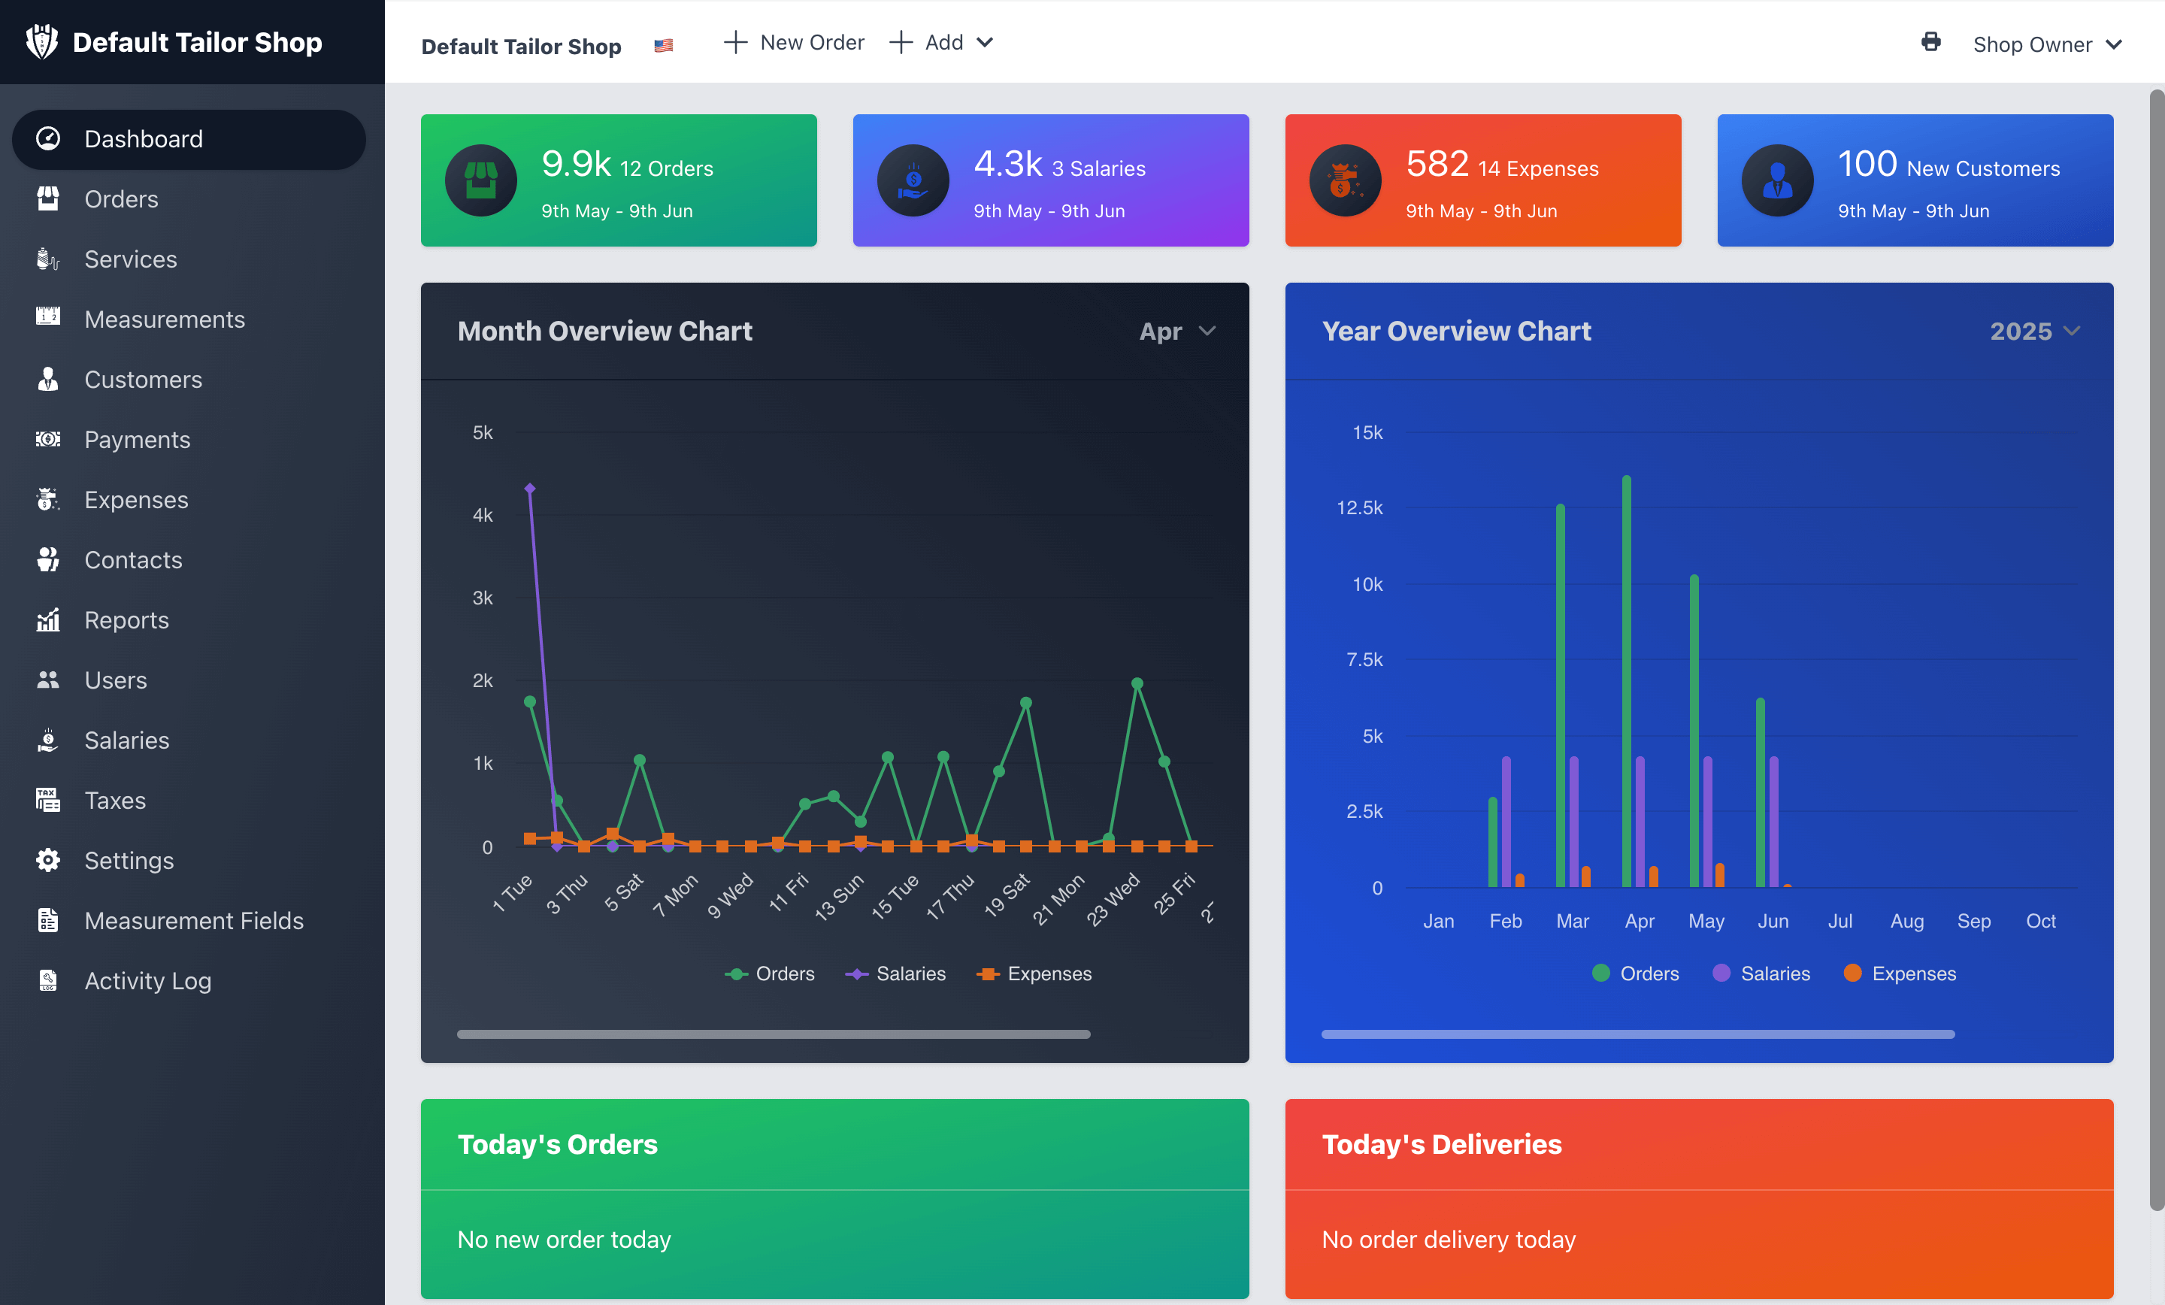
Task: Open the Add dropdown menu
Action: coord(941,42)
